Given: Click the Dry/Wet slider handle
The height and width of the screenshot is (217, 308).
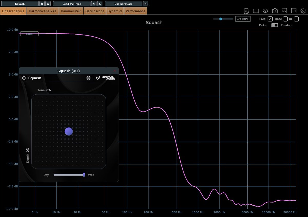Looking at the screenshot, I should [x=84, y=175].
